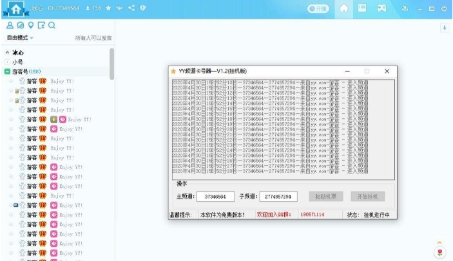Select the log line at 52分28秒

(270, 171)
